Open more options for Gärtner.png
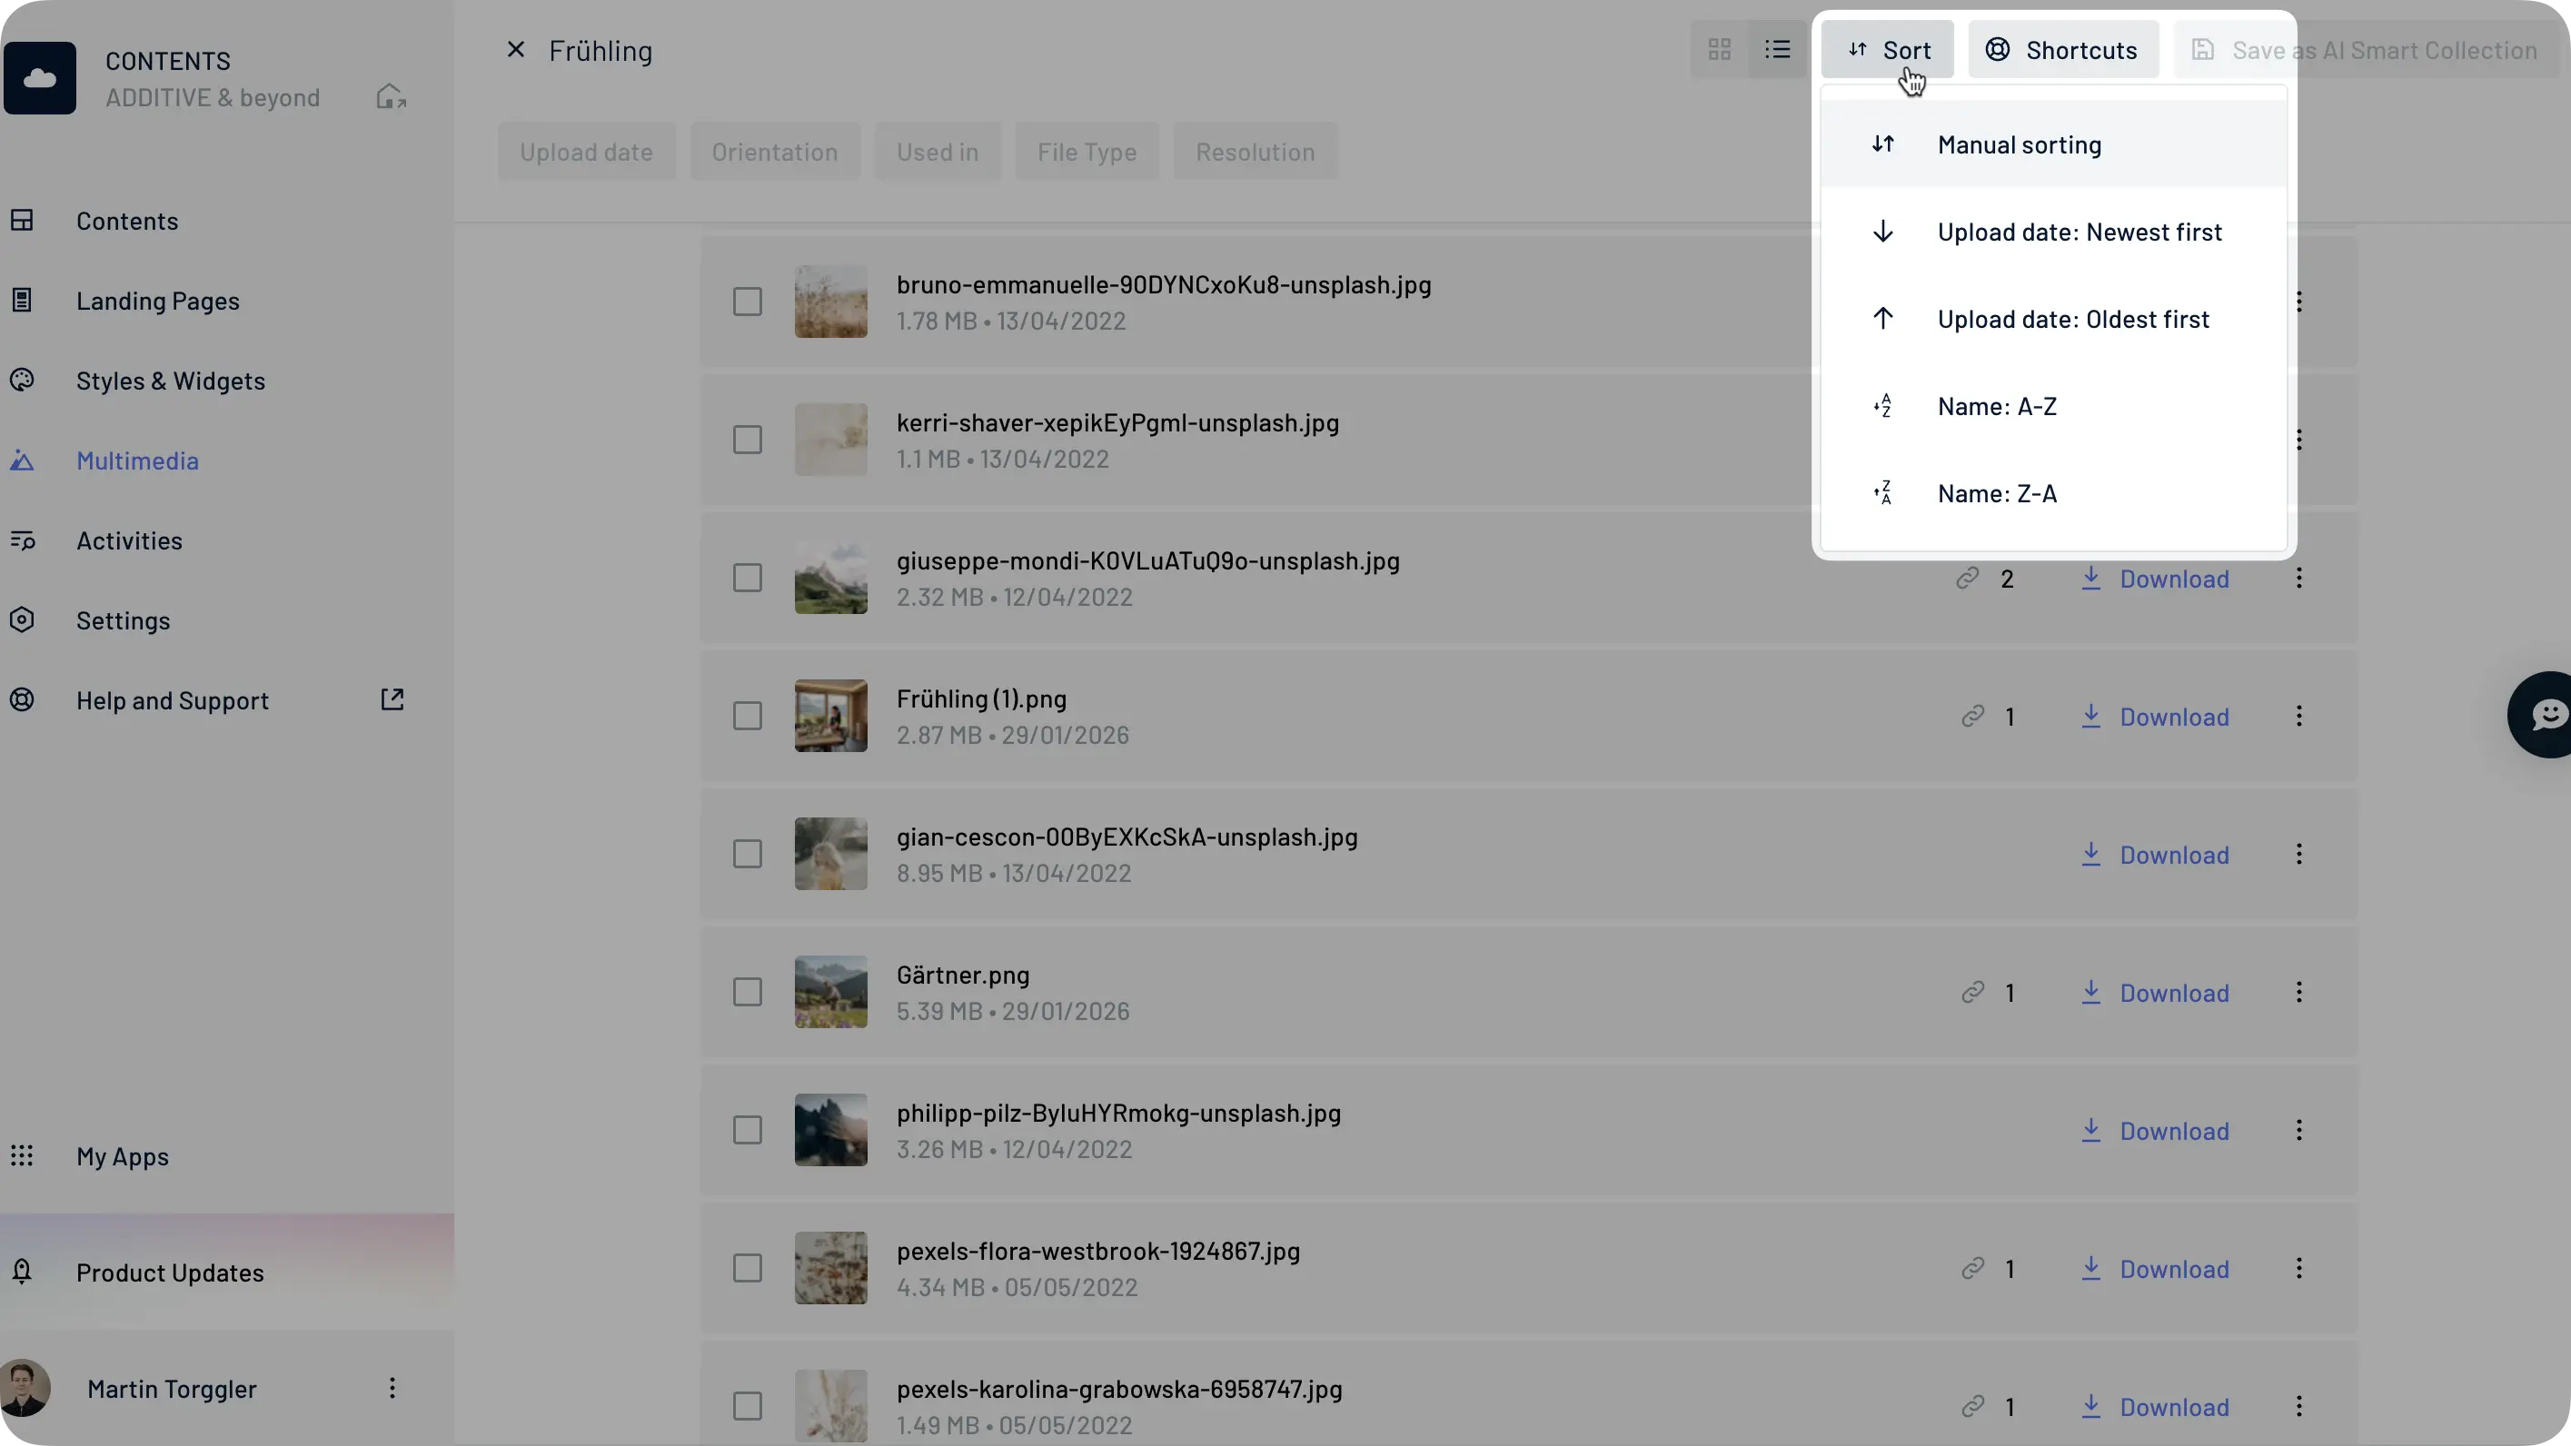Image resolution: width=2571 pixels, height=1446 pixels. point(2298,992)
